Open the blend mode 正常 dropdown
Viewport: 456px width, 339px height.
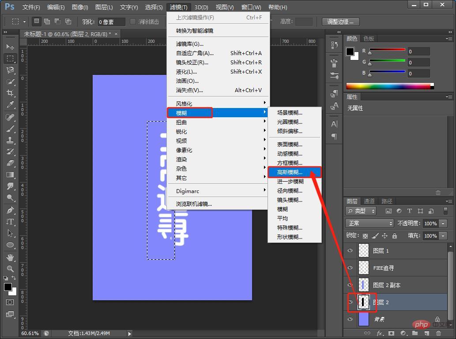tap(369, 223)
